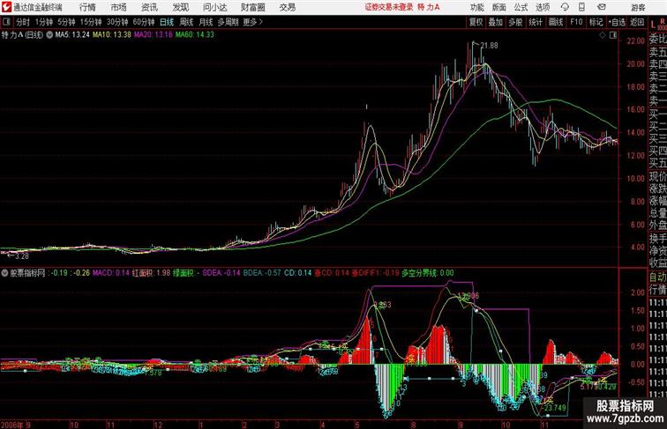The height and width of the screenshot is (429, 667).
Task: Open the 版面 menu
Action: point(499,7)
